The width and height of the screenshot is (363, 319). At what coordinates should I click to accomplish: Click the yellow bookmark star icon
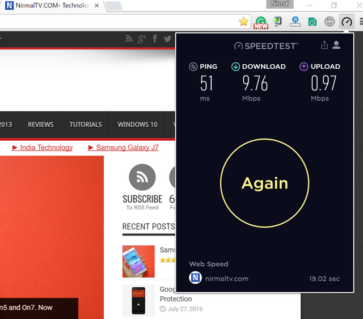pos(243,22)
